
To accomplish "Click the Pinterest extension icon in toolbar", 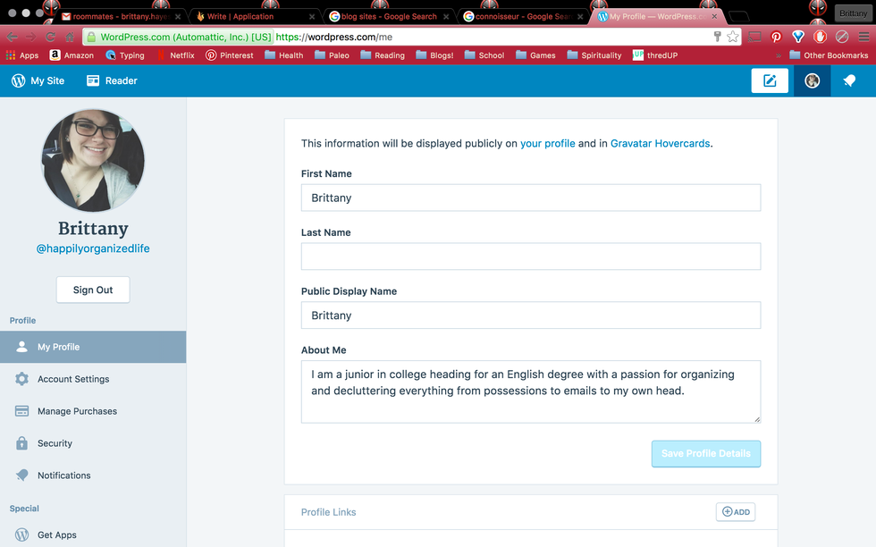I will point(776,37).
